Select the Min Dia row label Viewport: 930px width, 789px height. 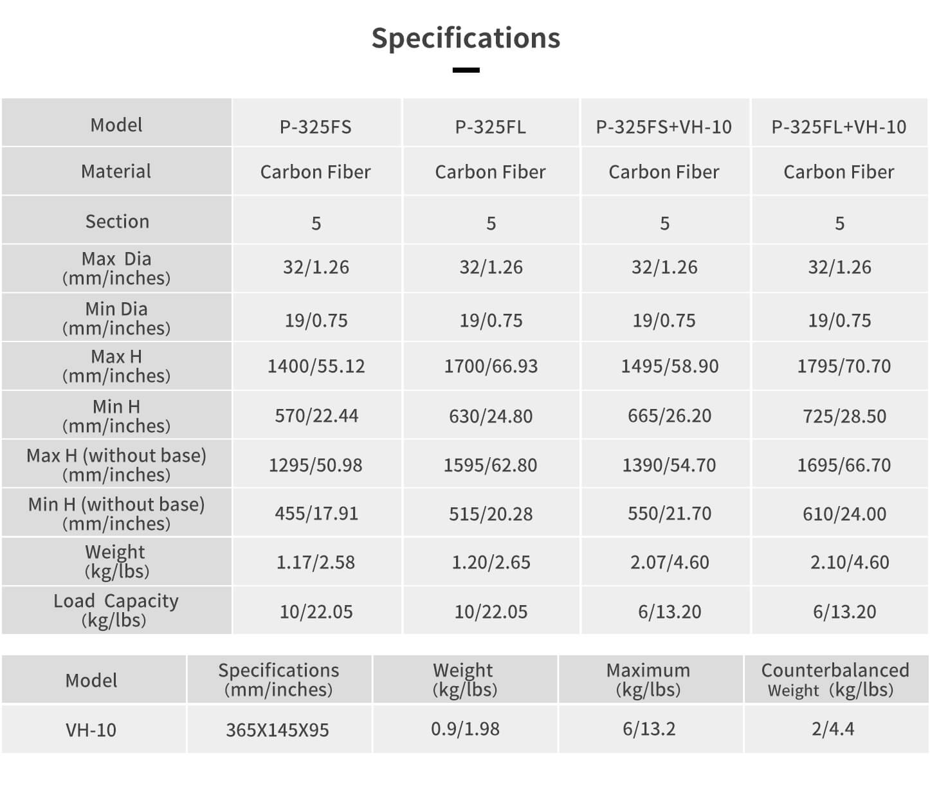(116, 318)
